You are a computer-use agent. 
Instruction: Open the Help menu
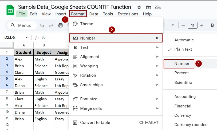(147, 14)
